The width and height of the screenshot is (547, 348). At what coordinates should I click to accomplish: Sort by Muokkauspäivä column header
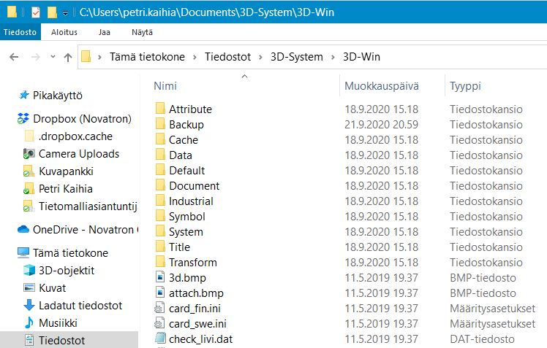[382, 86]
